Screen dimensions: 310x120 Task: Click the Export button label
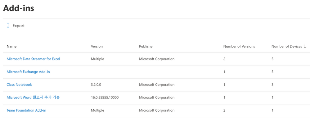pos(19,26)
